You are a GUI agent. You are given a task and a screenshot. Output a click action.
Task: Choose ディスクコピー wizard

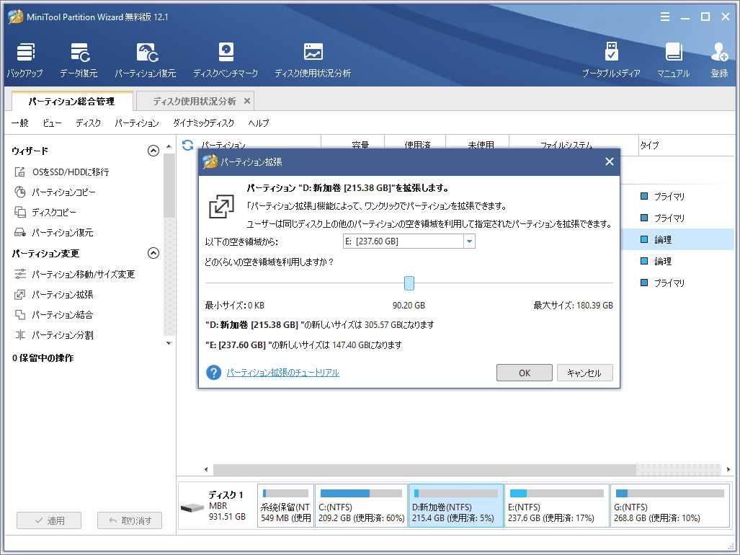[x=45, y=213]
